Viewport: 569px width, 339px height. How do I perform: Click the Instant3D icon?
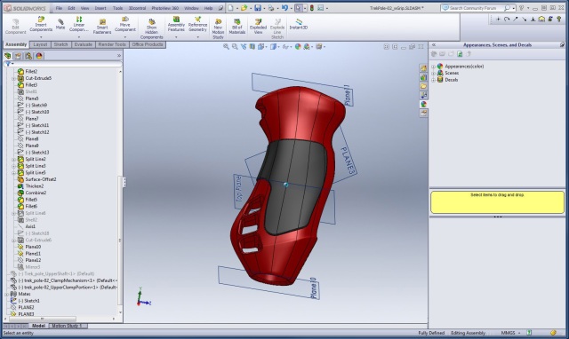tap(299, 24)
